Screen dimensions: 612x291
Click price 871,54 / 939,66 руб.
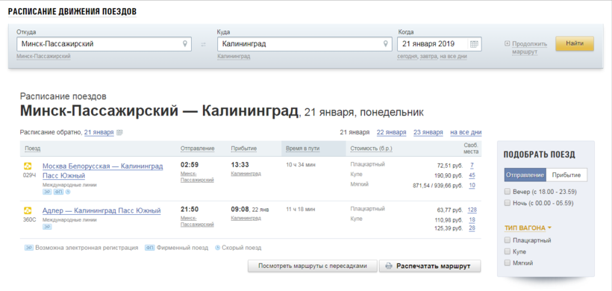[x=437, y=186]
